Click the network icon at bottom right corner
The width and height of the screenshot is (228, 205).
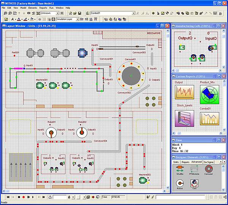click(225, 197)
